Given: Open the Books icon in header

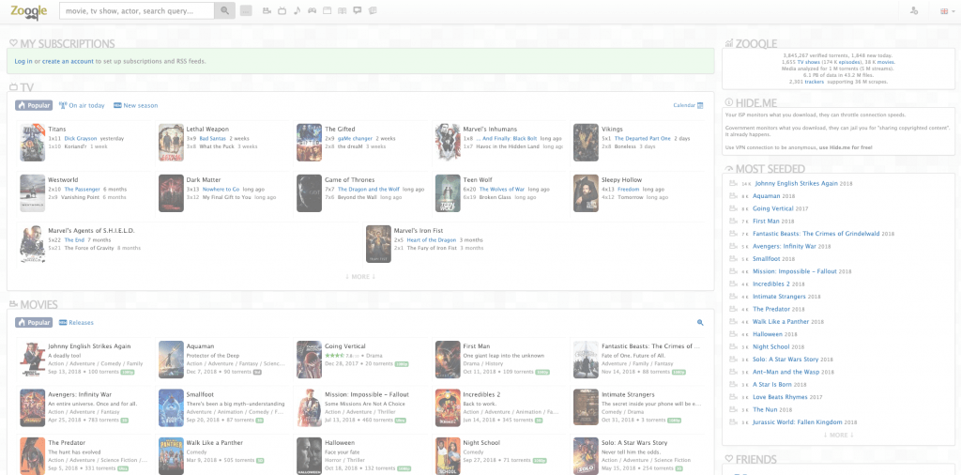Looking at the screenshot, I should [x=342, y=10].
